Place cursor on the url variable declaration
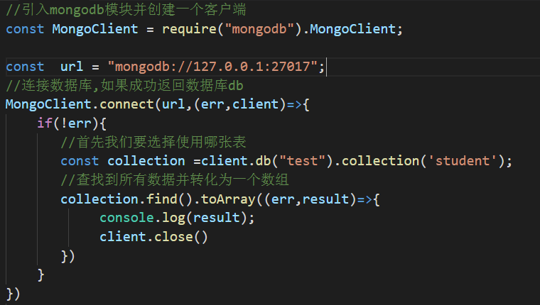540x305 pixels. 72,67
